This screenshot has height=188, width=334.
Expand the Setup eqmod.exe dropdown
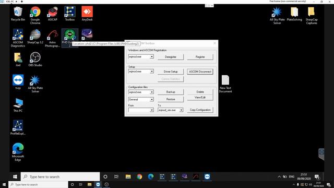coord(152,72)
